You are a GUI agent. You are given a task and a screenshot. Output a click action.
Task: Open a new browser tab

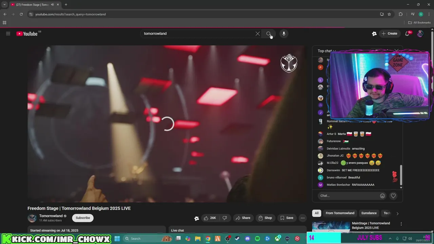click(66, 5)
